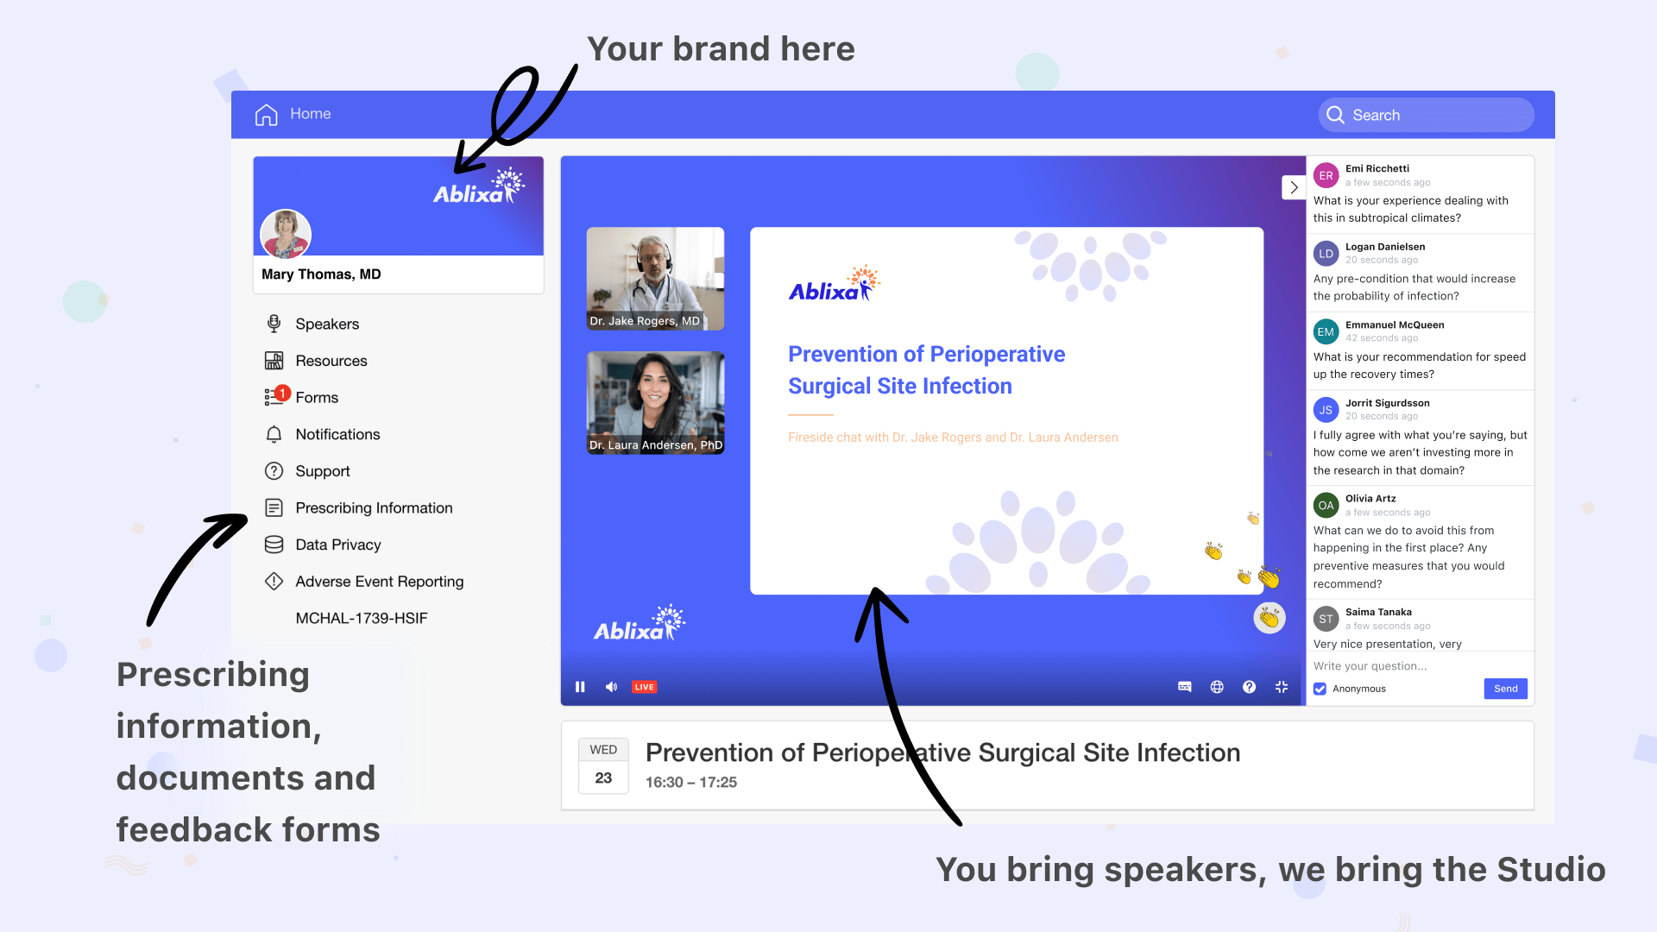Open Data Privacy section
Screen dimensions: 1657x932
tap(337, 545)
